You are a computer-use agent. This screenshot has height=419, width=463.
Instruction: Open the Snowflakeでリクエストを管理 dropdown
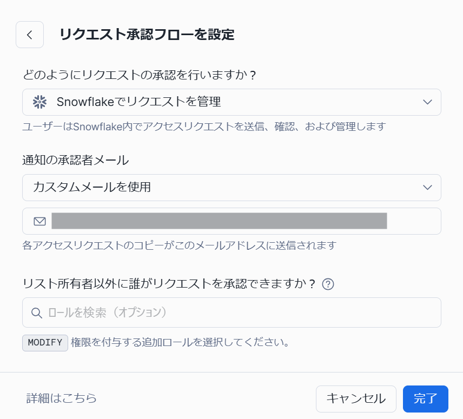(x=231, y=102)
